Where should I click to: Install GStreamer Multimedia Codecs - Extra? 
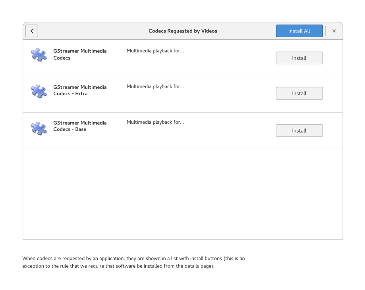[x=299, y=93]
